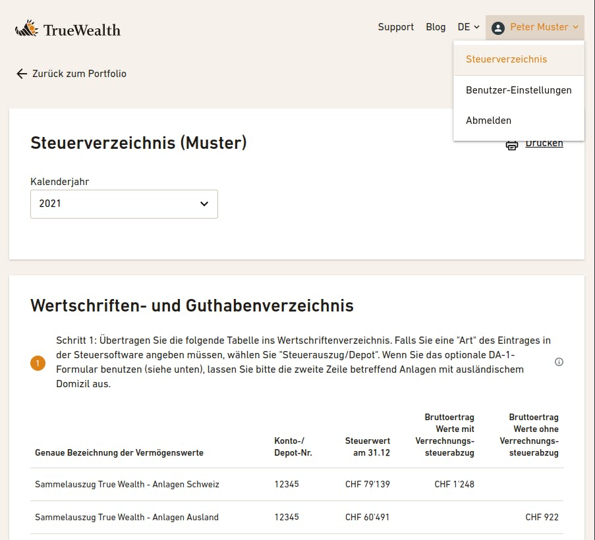Click the TrueWealth logo
The height and width of the screenshot is (540, 595).
click(x=68, y=29)
